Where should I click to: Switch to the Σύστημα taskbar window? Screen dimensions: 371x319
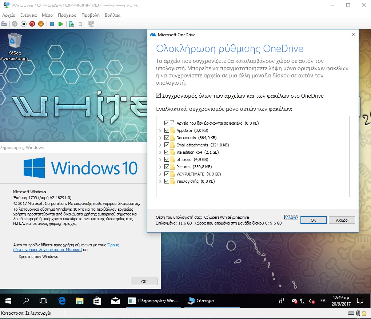point(212,301)
